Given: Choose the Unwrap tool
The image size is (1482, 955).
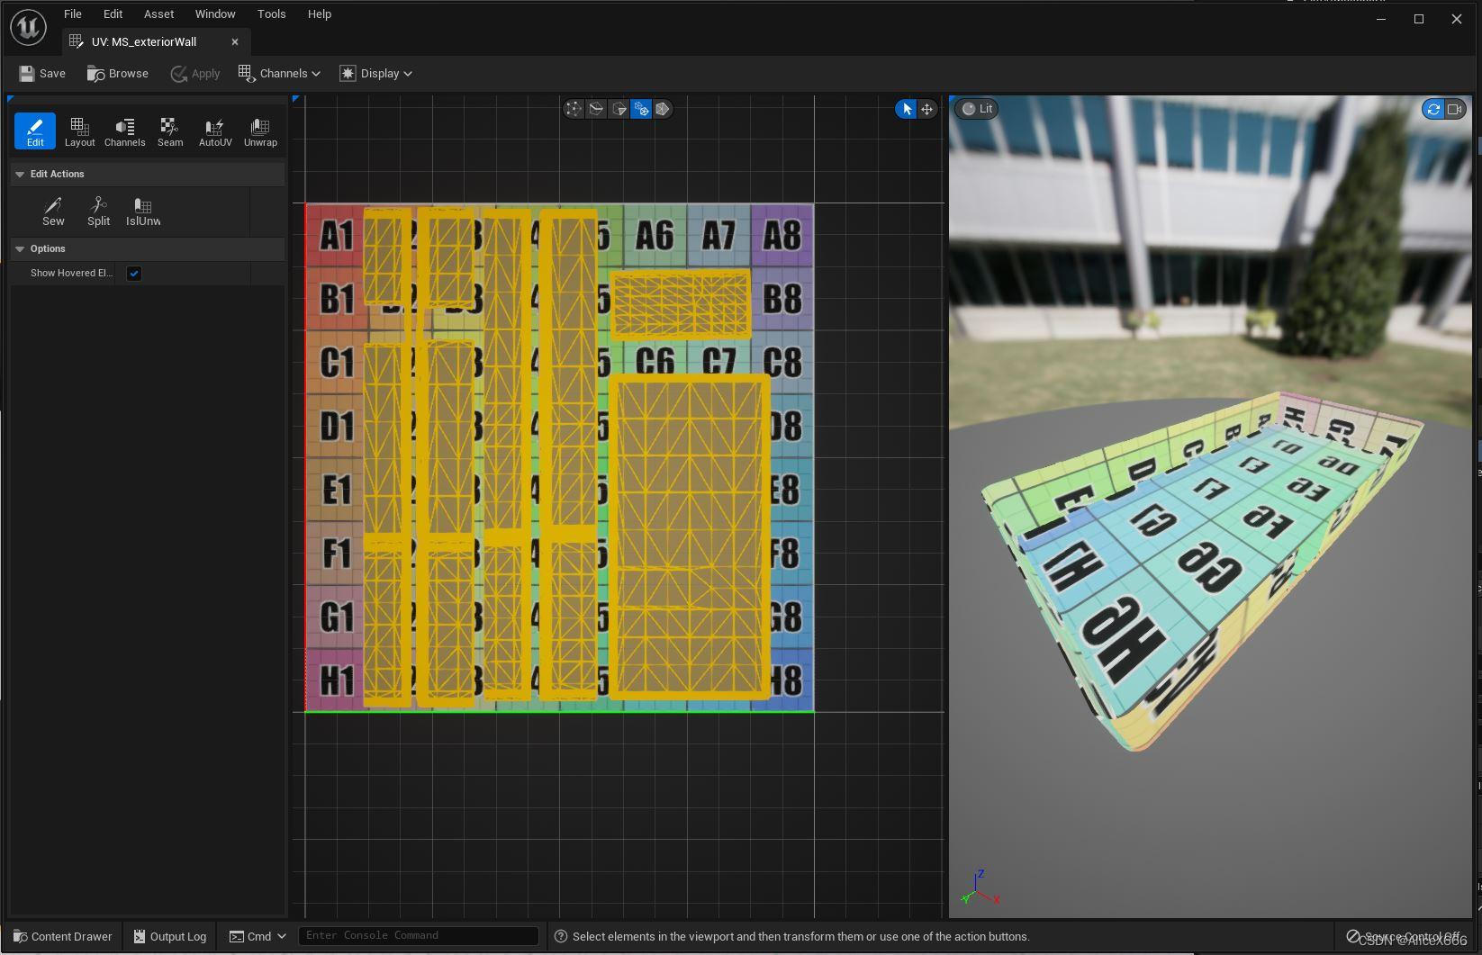Looking at the screenshot, I should tap(260, 131).
